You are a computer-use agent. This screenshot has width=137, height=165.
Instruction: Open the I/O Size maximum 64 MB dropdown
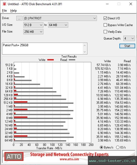58,25
